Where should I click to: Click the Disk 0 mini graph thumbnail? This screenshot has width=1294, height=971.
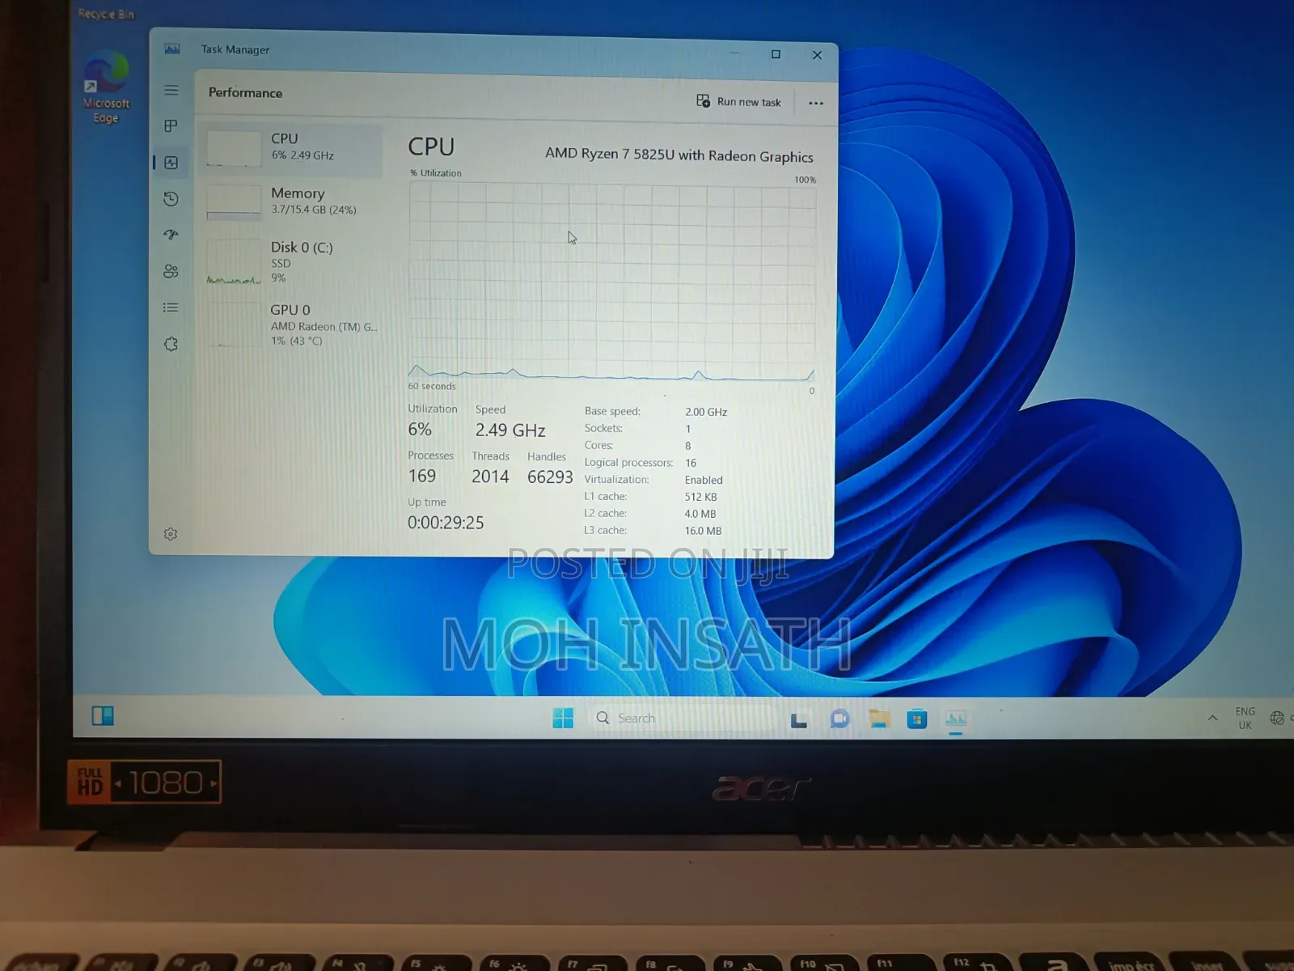[234, 263]
